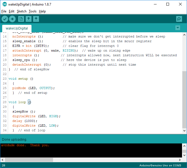This screenshot has width=187, height=168.
Task: Save the sketch with down-arrow icon
Action: [x=36, y=19]
